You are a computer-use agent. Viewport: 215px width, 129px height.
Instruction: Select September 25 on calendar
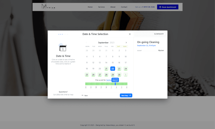[x=87, y=74]
